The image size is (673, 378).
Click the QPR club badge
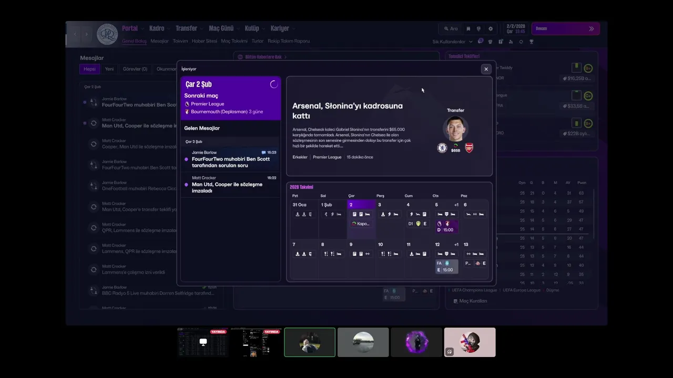(x=107, y=34)
